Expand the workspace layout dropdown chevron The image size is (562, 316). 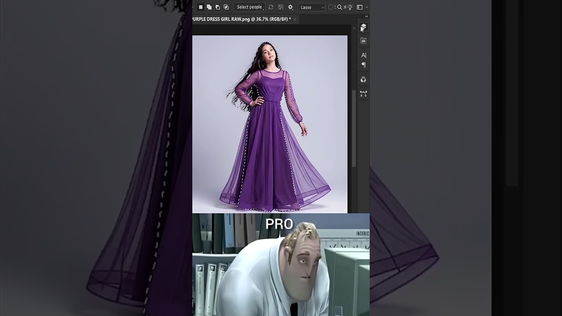click(x=366, y=7)
